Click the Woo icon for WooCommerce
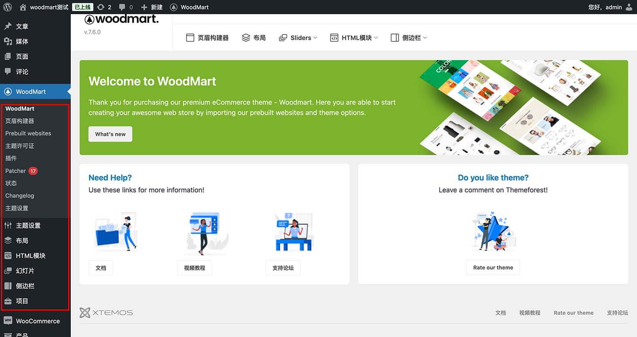The width and height of the screenshot is (637, 337). (8, 321)
